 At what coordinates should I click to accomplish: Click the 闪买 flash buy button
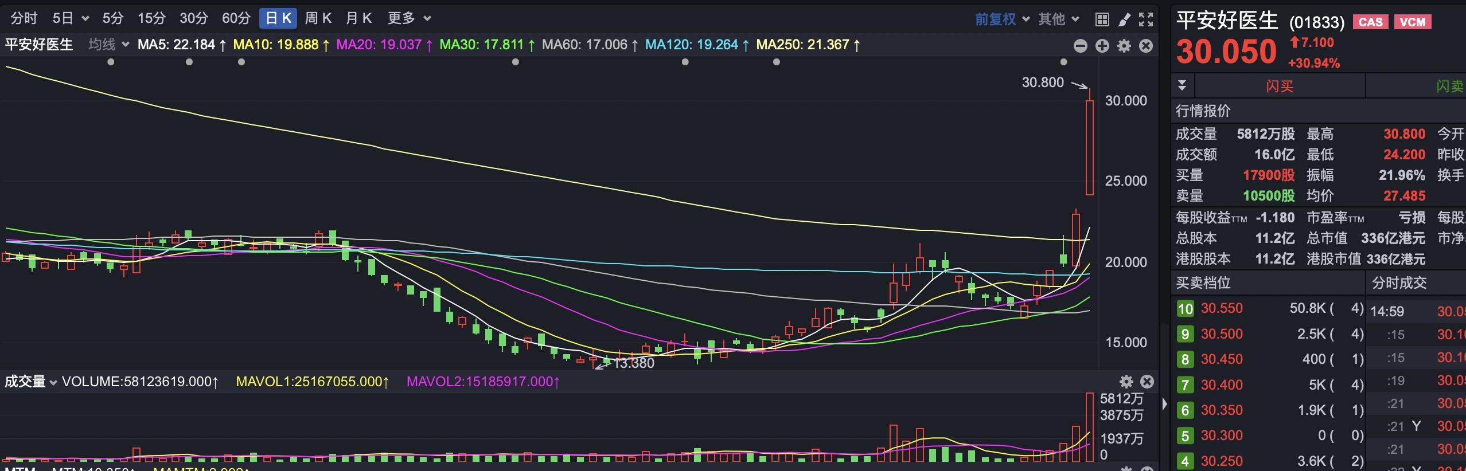tap(1280, 86)
